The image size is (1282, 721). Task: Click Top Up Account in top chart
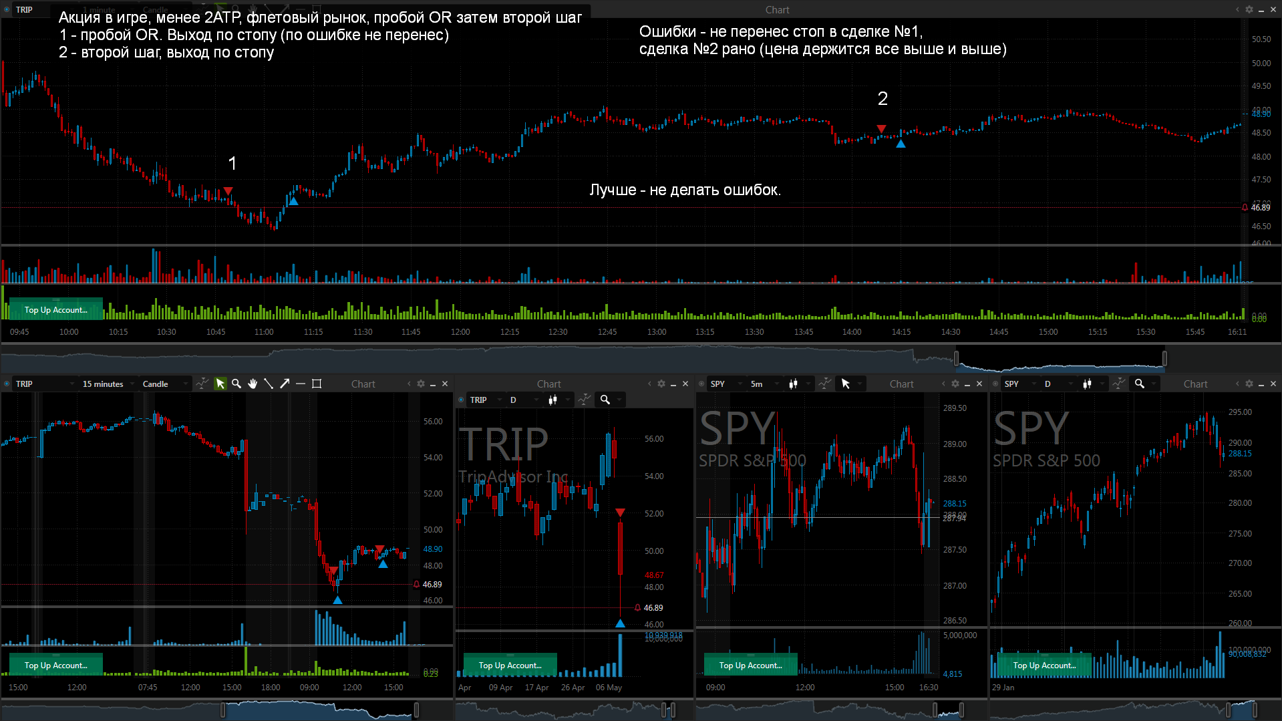[56, 309]
